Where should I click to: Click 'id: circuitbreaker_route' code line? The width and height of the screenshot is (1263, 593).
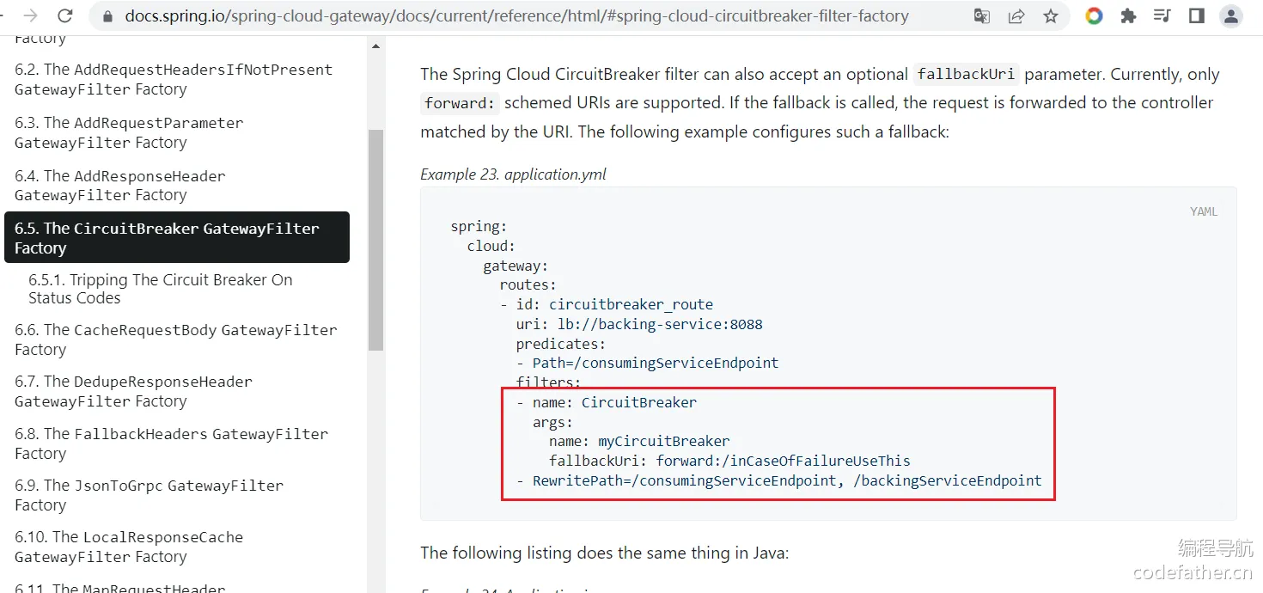(607, 304)
